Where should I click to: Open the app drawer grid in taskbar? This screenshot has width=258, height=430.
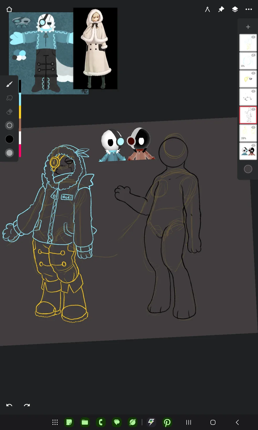coord(55,422)
